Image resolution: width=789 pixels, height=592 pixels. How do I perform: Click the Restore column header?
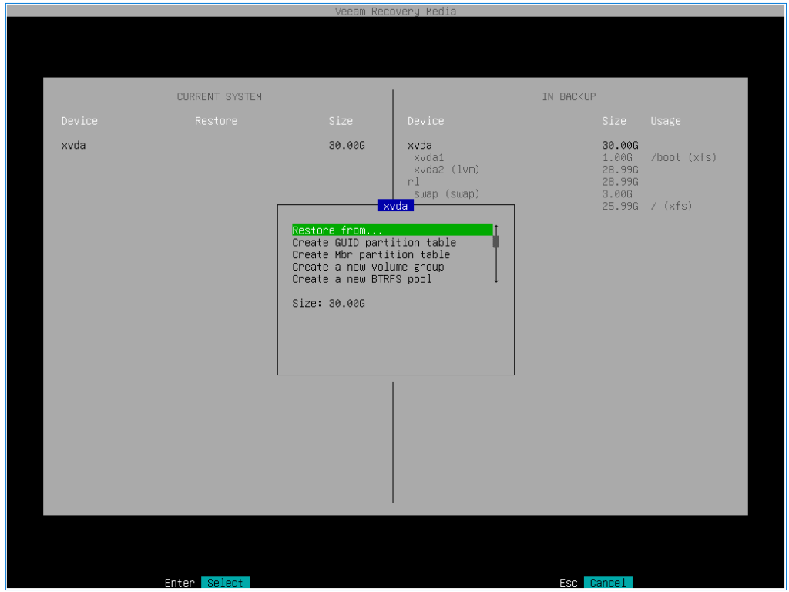[217, 121]
